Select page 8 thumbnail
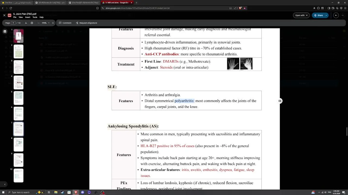Screen dimensions: 348x195 click(x=18, y=145)
